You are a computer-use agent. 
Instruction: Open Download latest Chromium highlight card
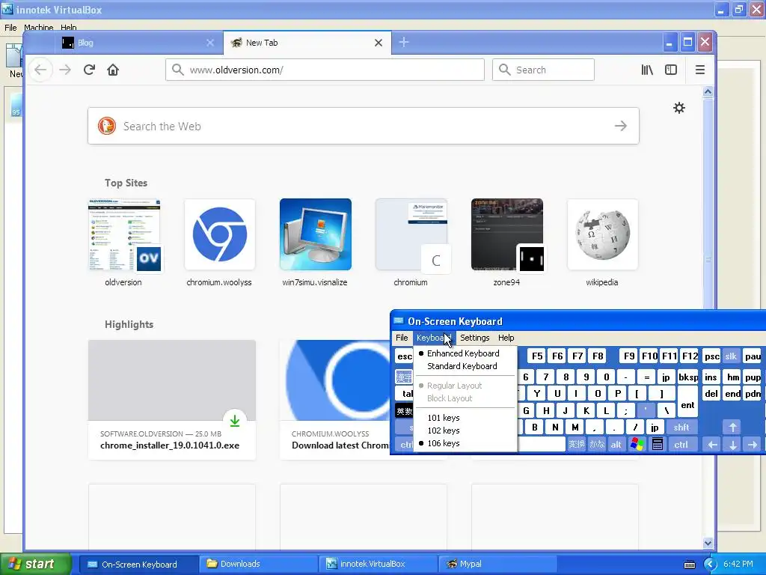click(334, 400)
